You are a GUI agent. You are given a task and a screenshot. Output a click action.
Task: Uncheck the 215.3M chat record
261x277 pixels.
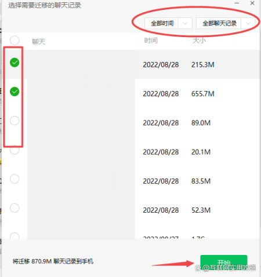(x=14, y=63)
